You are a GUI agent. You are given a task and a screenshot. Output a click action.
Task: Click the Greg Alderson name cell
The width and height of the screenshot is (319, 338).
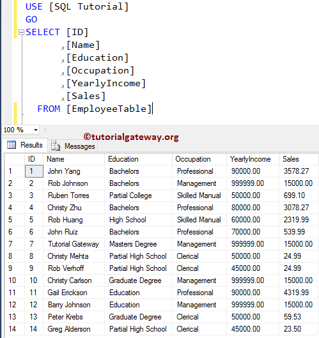74,329
